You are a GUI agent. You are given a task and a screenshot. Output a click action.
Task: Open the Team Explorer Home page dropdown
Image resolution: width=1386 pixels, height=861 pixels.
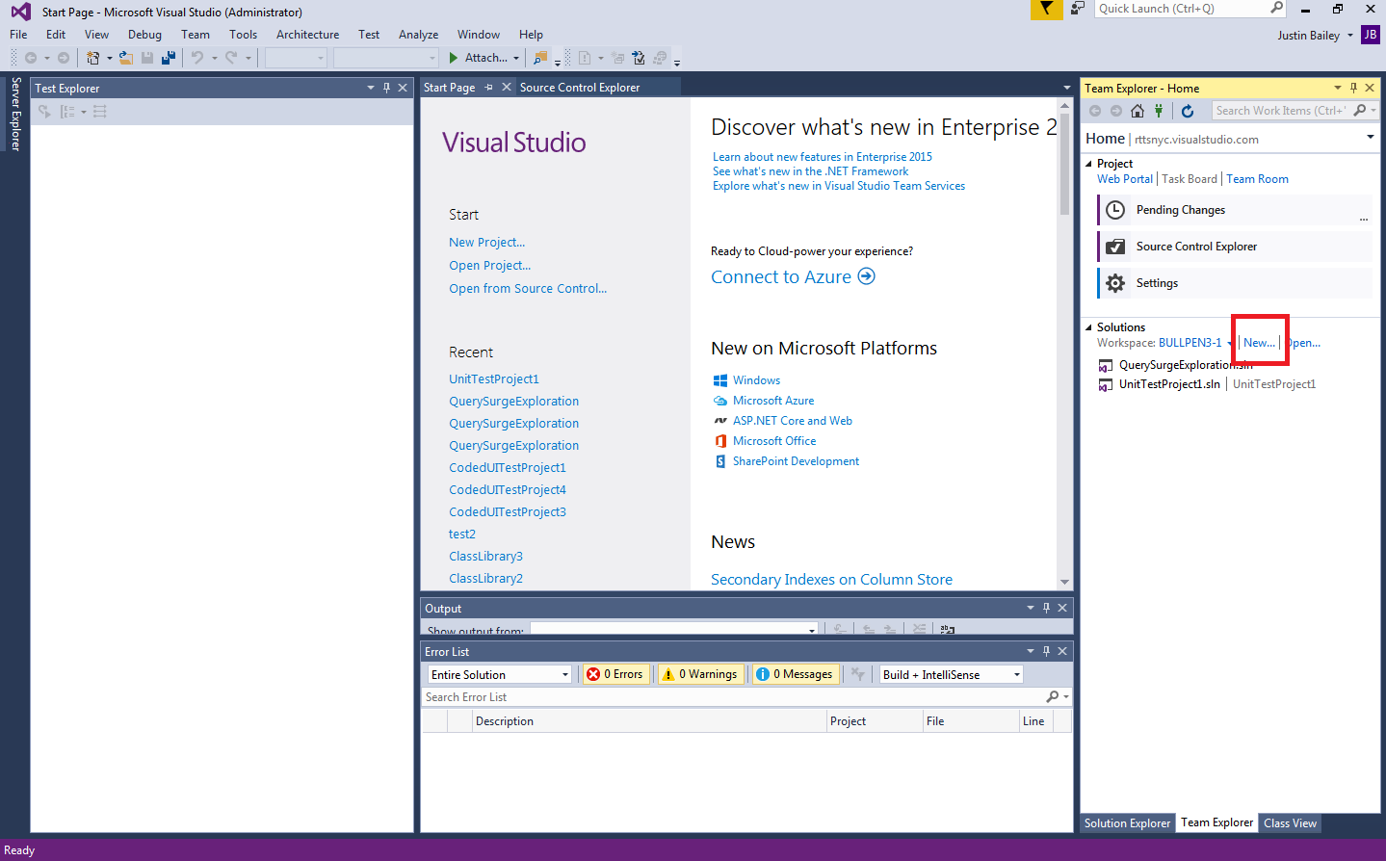[x=1371, y=138]
